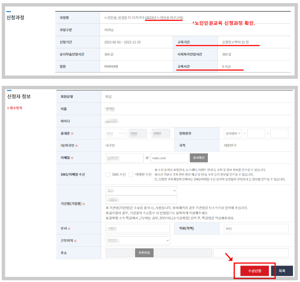Click the organization name text field below dropdown
Viewport: 300px width, 282px height.
pyautogui.click(x=141, y=200)
